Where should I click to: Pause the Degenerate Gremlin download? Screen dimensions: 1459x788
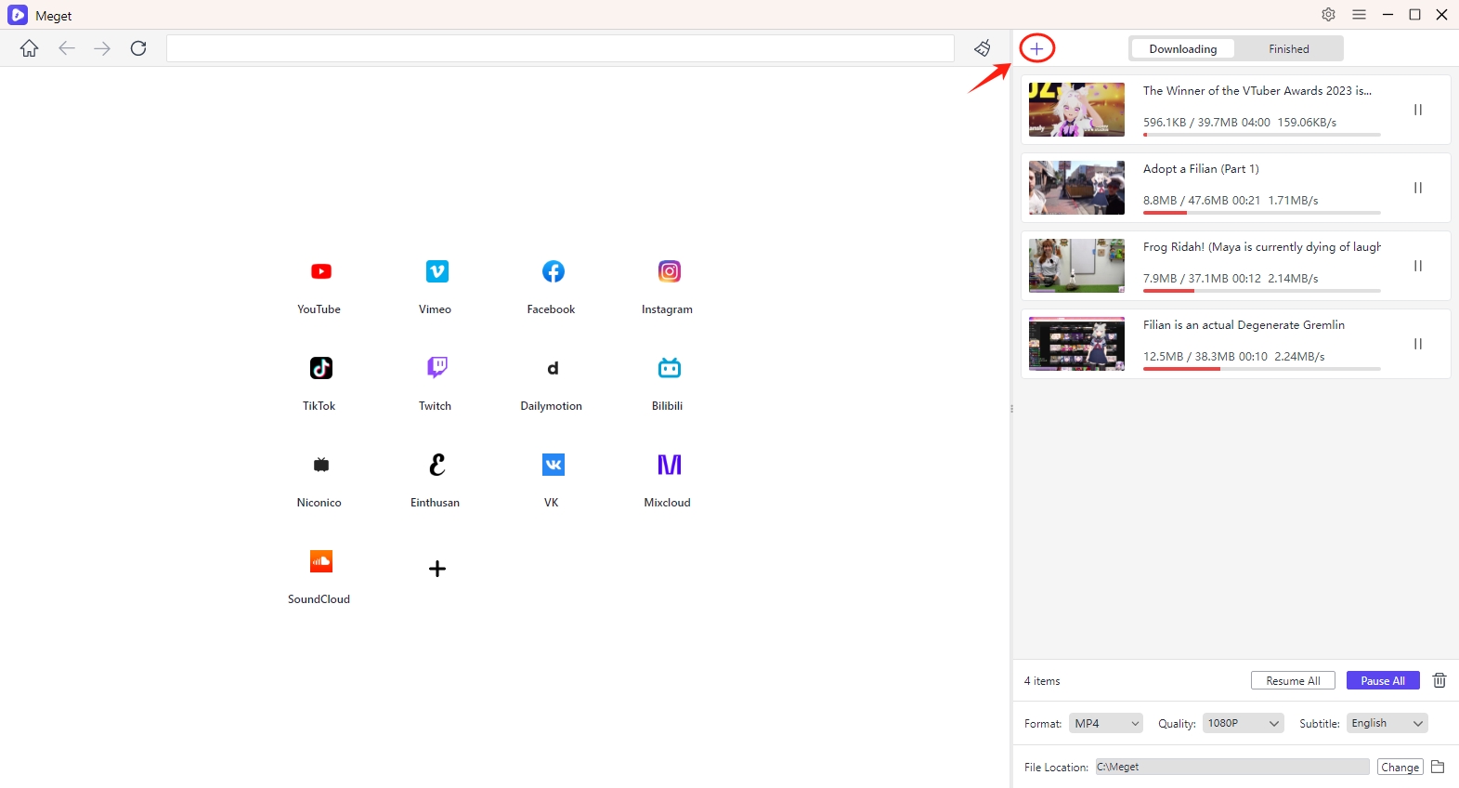(x=1418, y=344)
